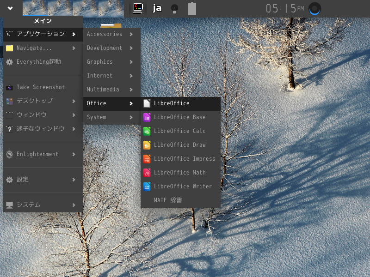The height and width of the screenshot is (277, 370).
Task: Click the ウィンドウ menu icon
Action: (x=9, y=115)
